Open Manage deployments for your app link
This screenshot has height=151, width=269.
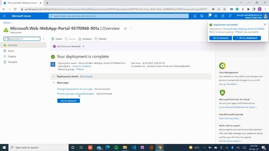(x=75, y=89)
